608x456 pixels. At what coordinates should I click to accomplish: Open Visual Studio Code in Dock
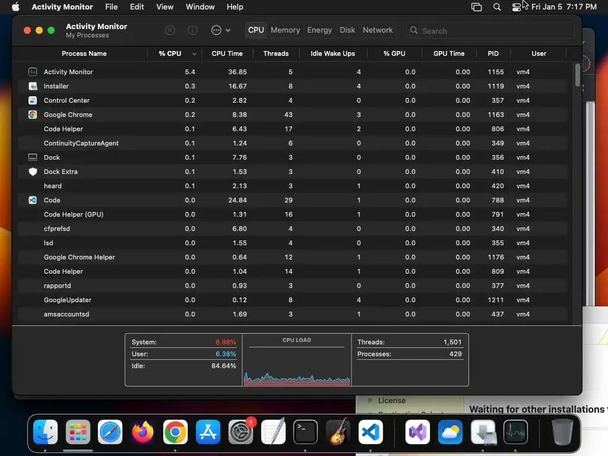pos(370,432)
